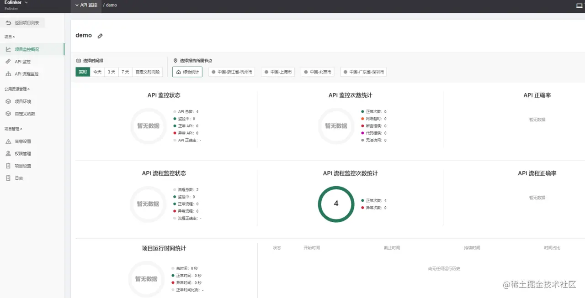Select node 中国-广东省-深圳市
Screen dimensions: 585x298
click(363, 72)
